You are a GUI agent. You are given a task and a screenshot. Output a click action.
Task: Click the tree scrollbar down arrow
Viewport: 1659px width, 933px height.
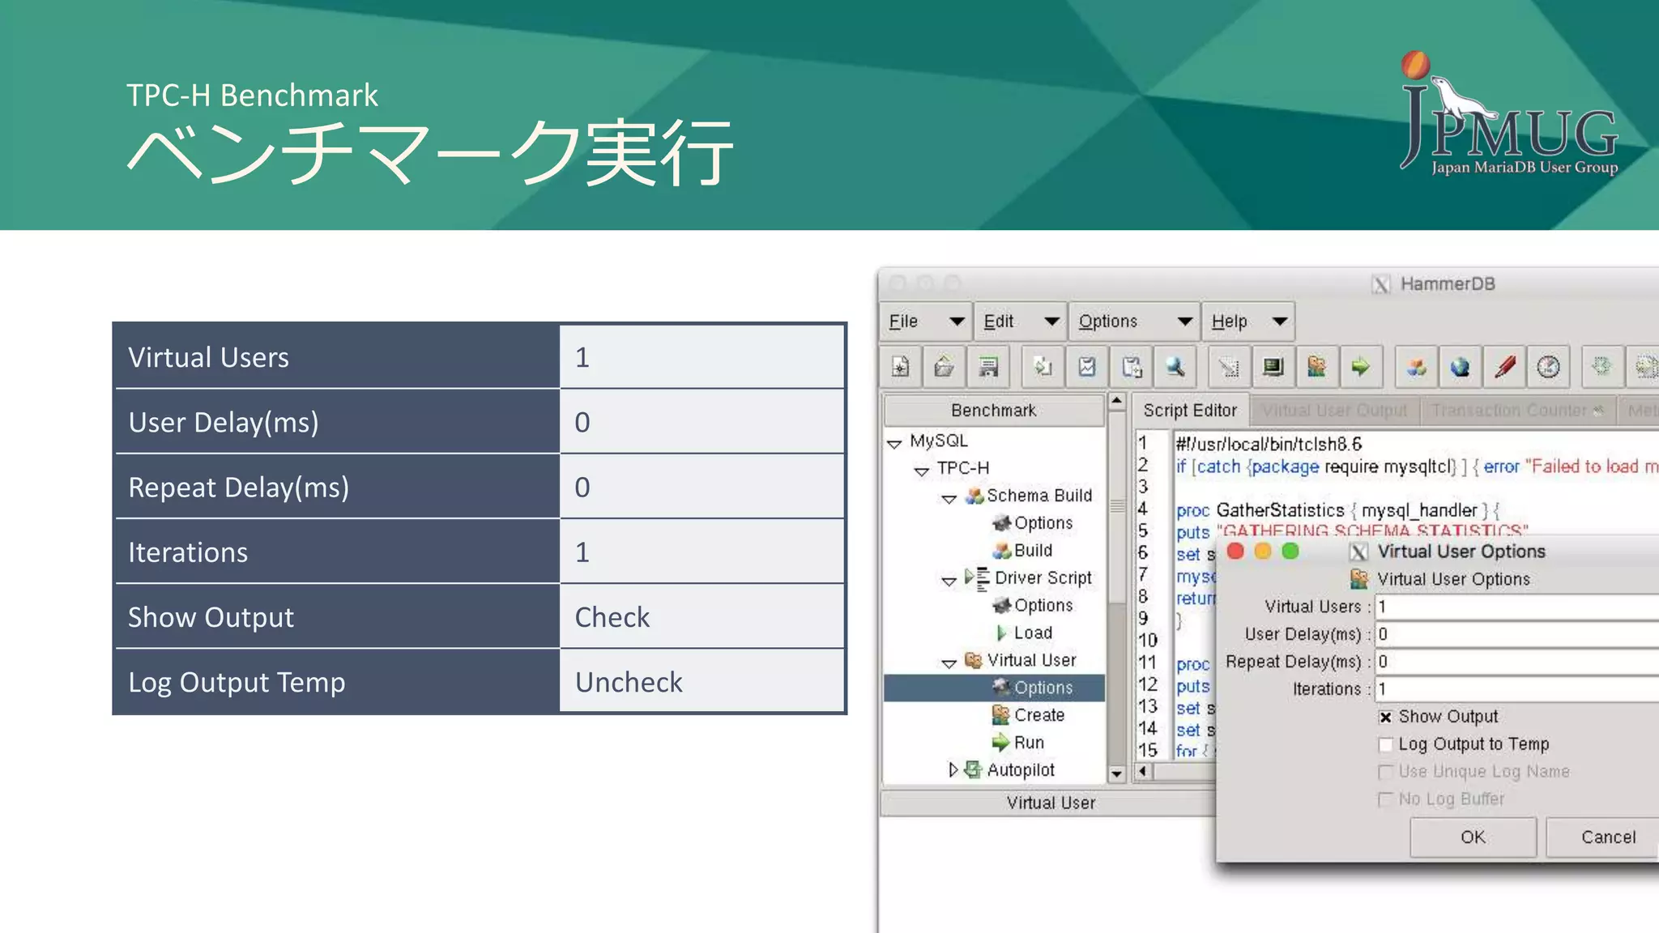[x=1117, y=774]
